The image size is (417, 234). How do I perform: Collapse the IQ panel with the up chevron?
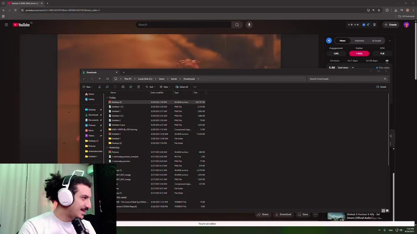(390, 41)
